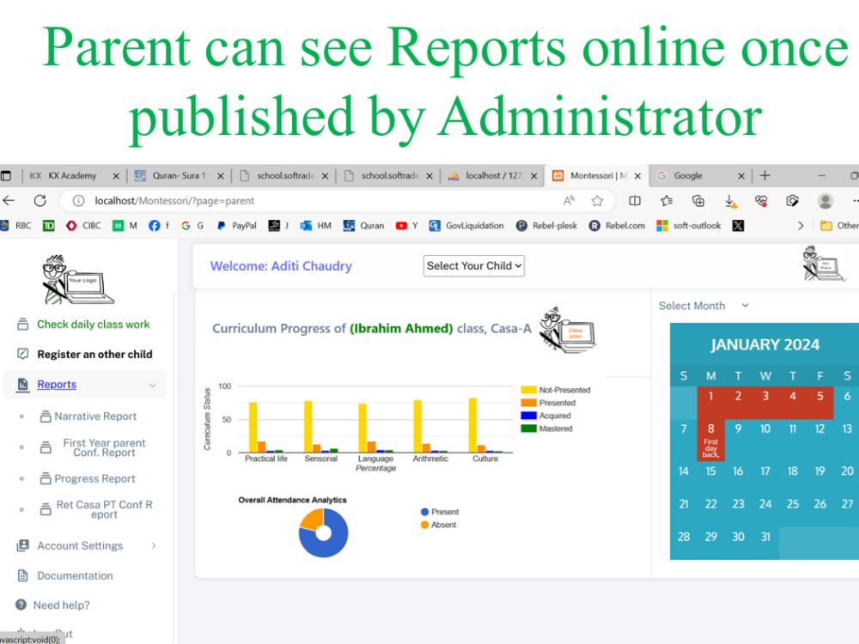This screenshot has width=859, height=644.
Task: Open the browser extensions shield icon
Action: point(792,201)
